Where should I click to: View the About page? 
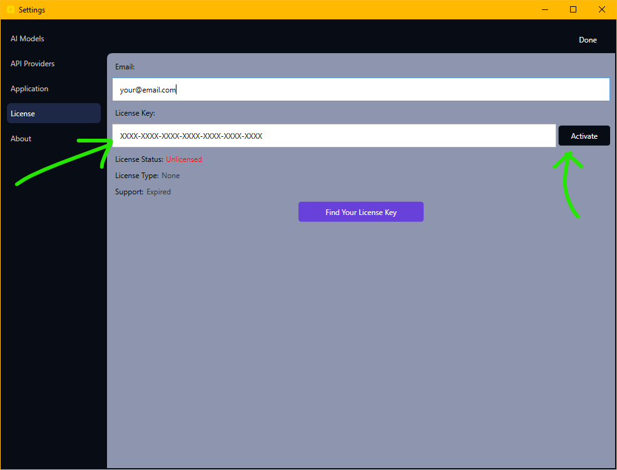coord(21,138)
